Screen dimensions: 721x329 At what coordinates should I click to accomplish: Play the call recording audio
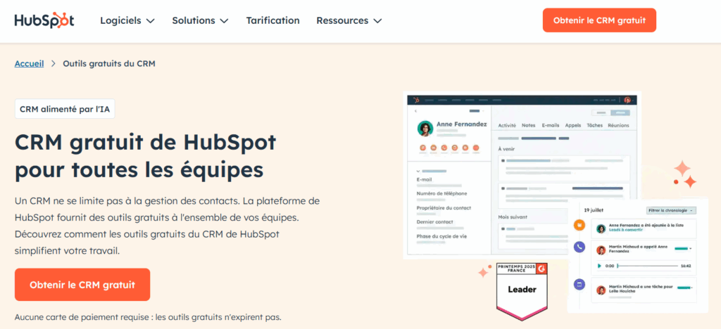point(600,266)
